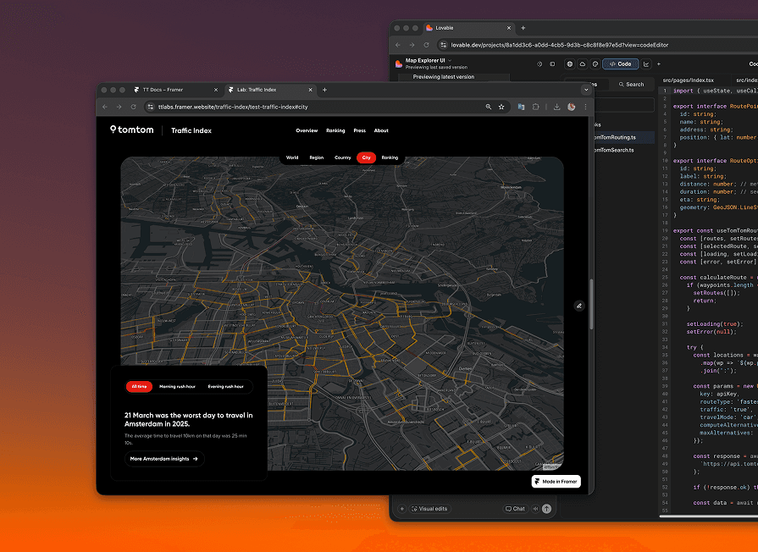Viewport: 758px width, 552px height.
Task: Open the Chrome tab search chevron
Action: click(585, 89)
